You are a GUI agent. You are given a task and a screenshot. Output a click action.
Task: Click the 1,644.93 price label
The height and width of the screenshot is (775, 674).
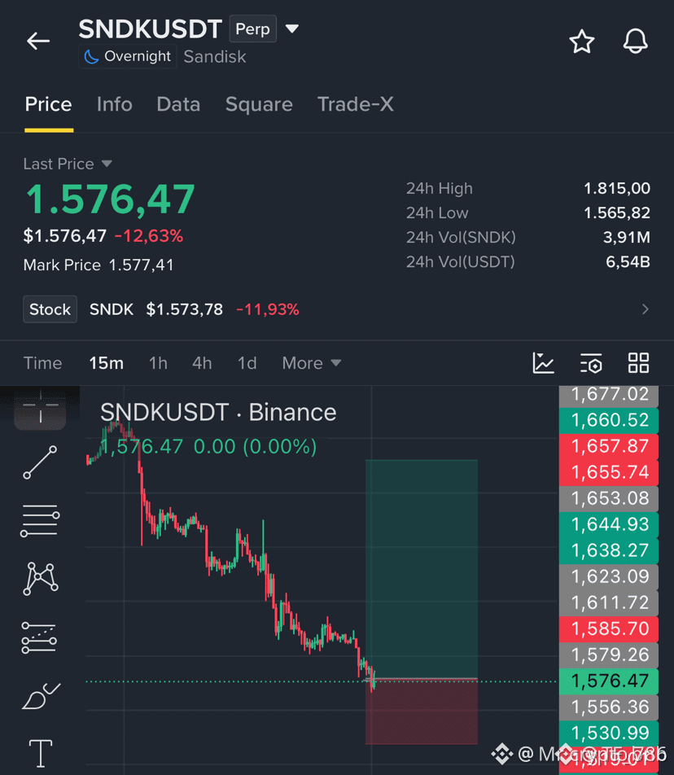point(609,524)
